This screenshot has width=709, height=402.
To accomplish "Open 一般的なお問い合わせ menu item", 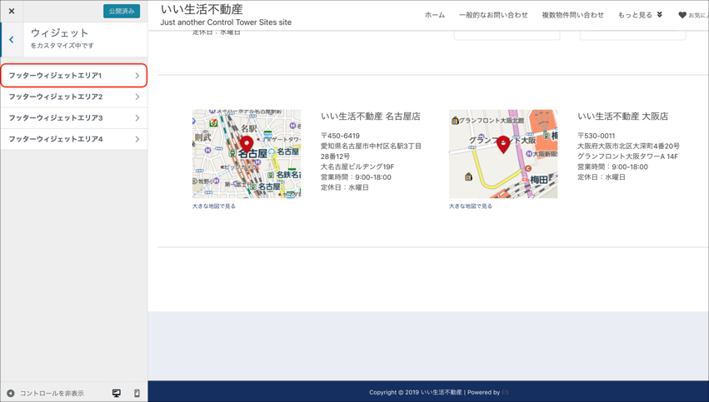I will click(x=493, y=15).
